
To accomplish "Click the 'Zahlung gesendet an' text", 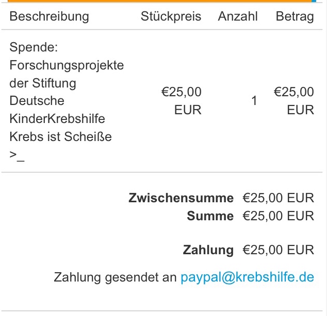I will click(115, 277).
